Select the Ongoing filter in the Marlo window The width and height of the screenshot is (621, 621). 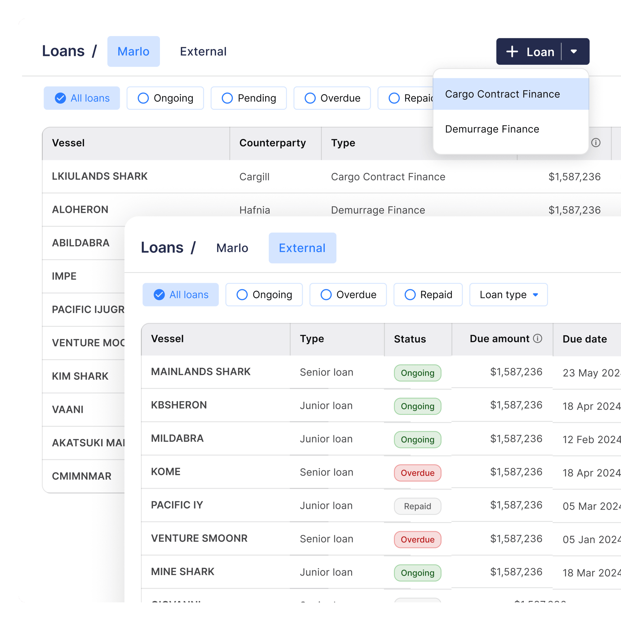[165, 98]
